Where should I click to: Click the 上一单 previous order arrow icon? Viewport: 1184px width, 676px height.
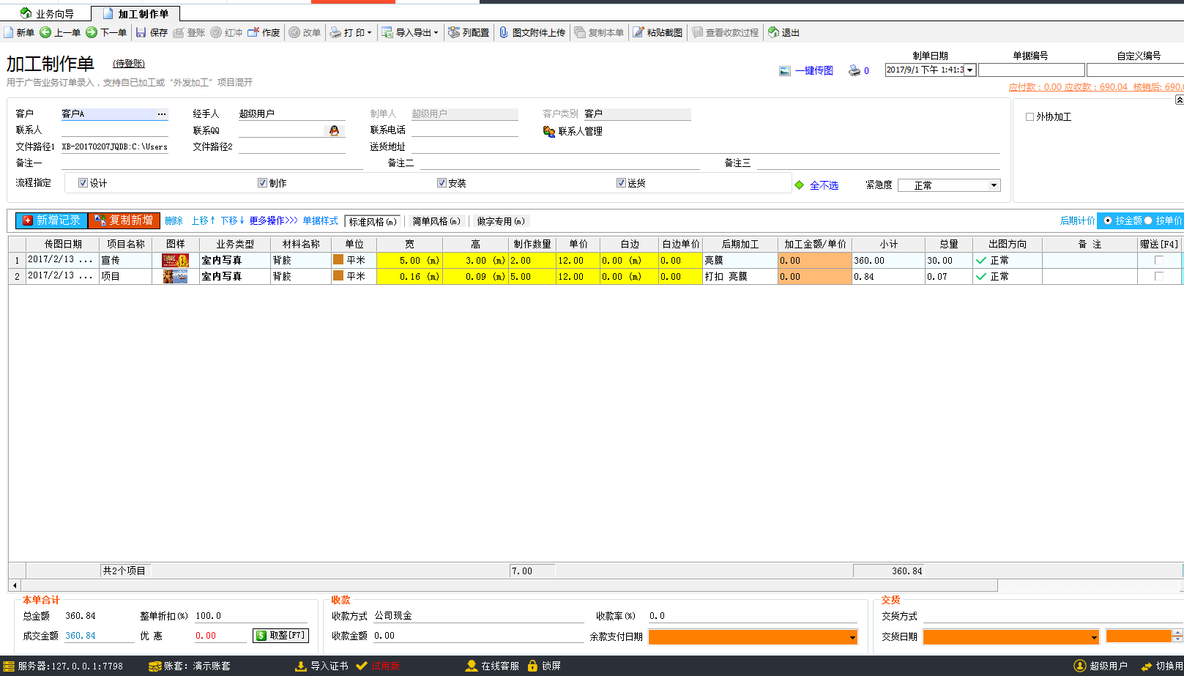(45, 32)
